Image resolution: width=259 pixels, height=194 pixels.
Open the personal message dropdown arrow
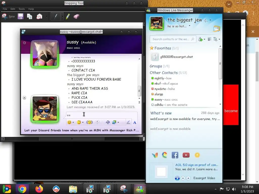pyautogui.click(x=189, y=26)
